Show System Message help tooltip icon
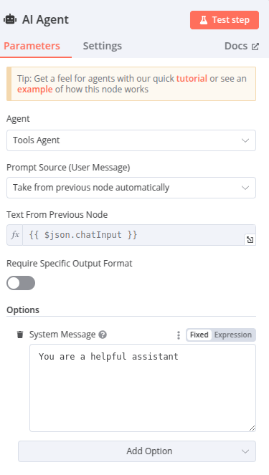Viewport: 269px width, 475px height. pos(103,335)
